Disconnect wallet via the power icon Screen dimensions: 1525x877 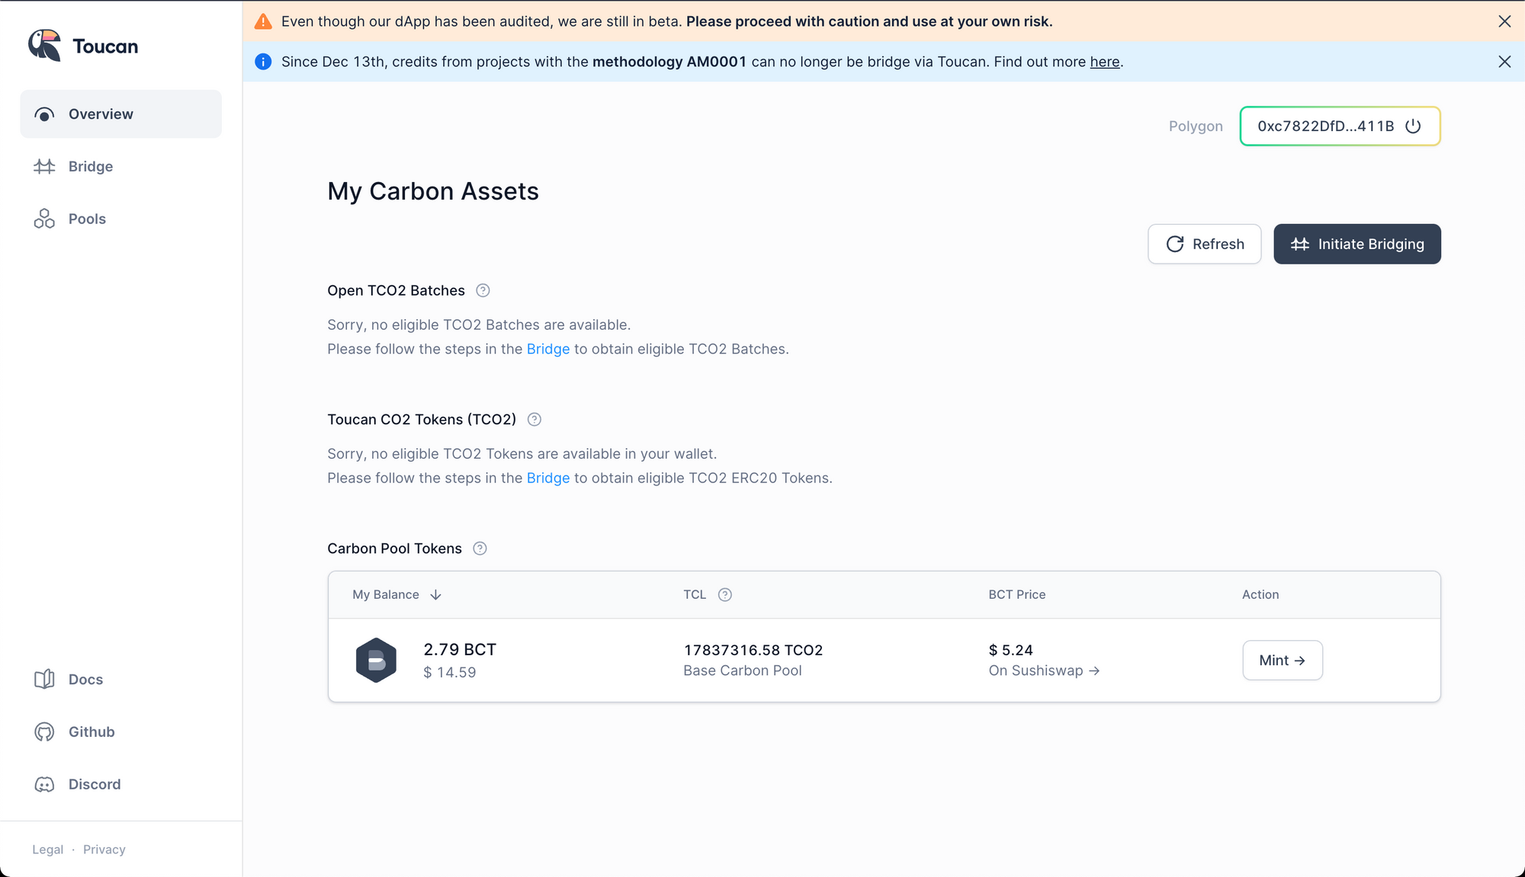pyautogui.click(x=1413, y=126)
